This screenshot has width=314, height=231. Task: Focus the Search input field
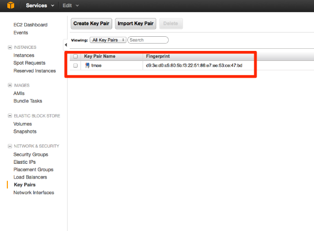[x=148, y=40]
